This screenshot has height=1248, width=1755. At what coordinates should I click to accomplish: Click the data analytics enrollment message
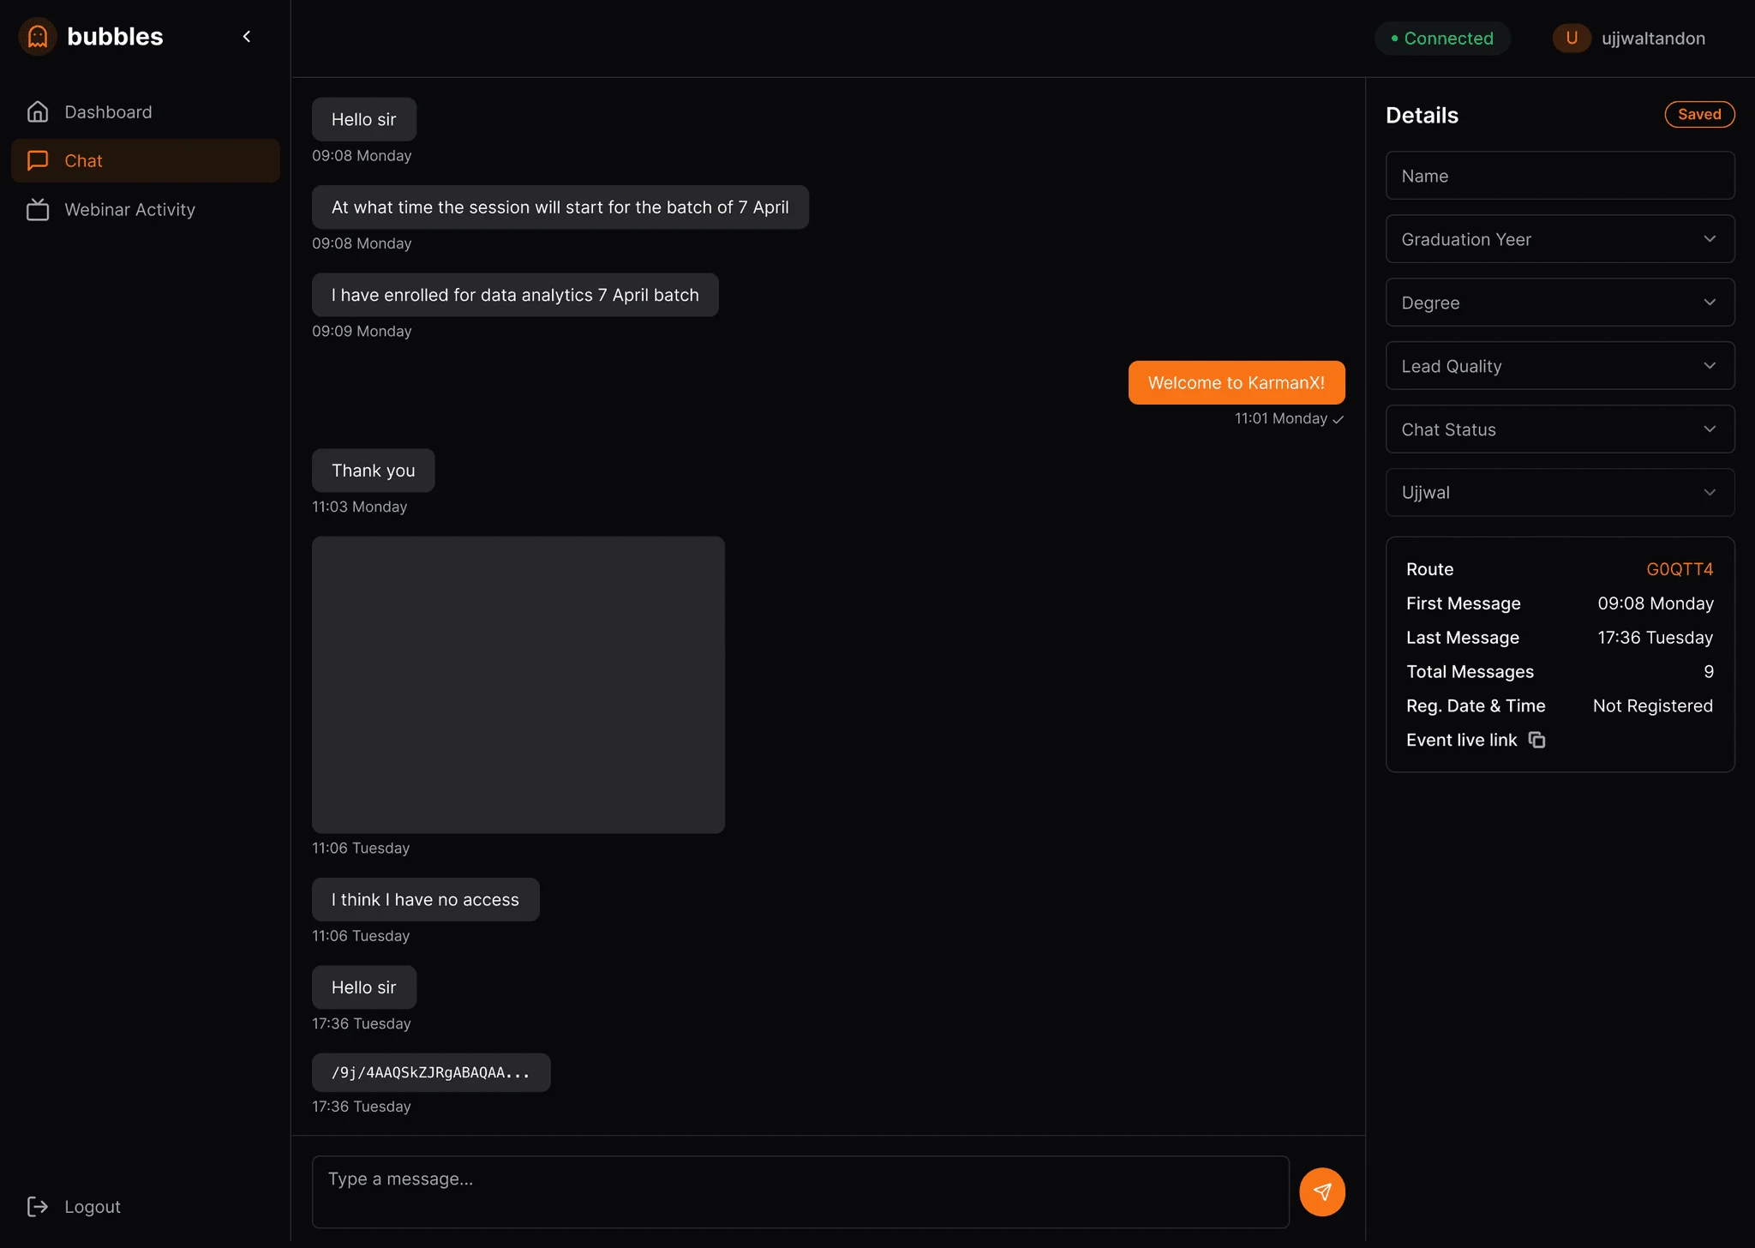coord(515,295)
